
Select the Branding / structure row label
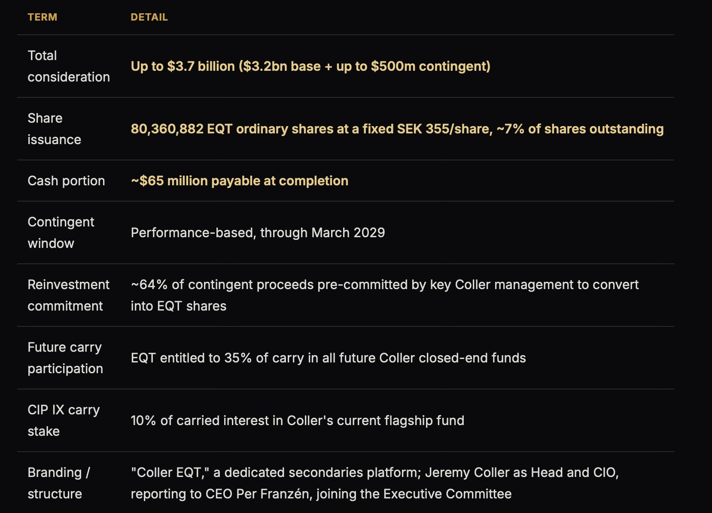tap(59, 483)
